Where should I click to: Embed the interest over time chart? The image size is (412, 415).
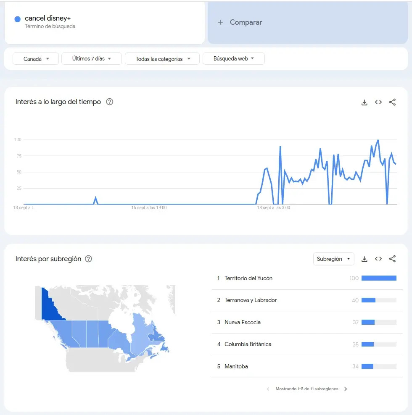pyautogui.click(x=378, y=102)
